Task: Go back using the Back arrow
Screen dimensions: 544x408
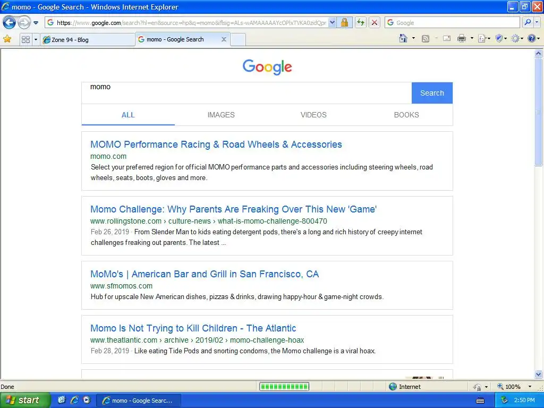Action: point(10,23)
